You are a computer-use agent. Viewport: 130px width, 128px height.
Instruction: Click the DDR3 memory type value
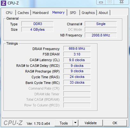[x=37, y=24]
